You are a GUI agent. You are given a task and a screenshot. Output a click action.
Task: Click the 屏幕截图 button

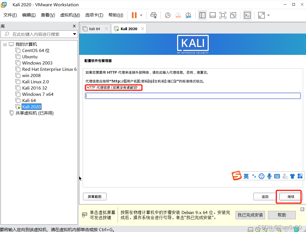(x=95, y=197)
